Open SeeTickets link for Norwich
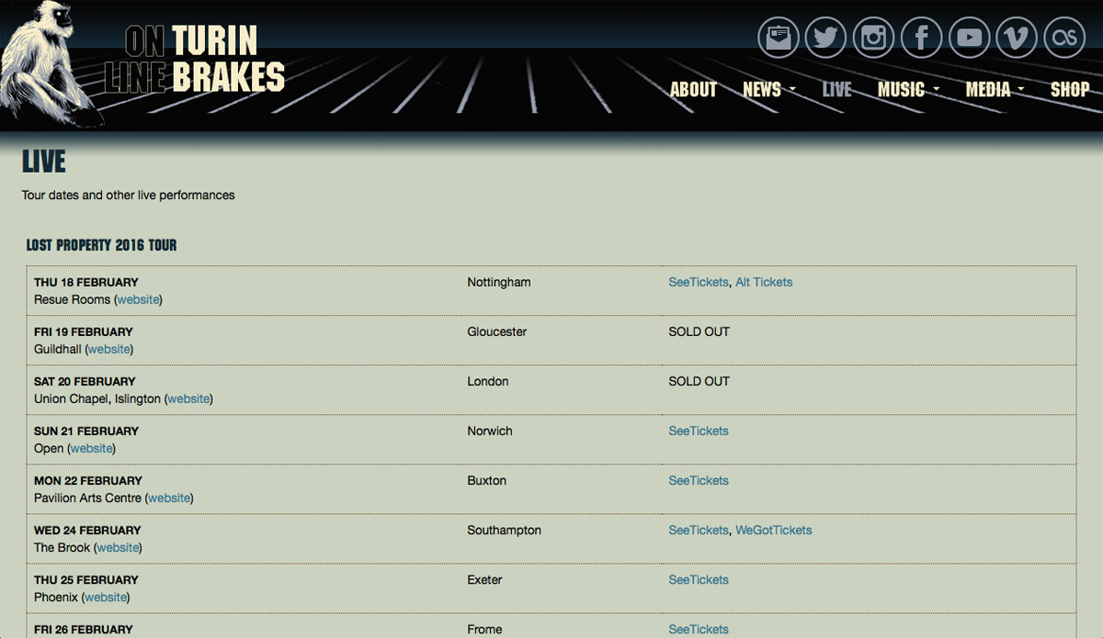 [699, 431]
